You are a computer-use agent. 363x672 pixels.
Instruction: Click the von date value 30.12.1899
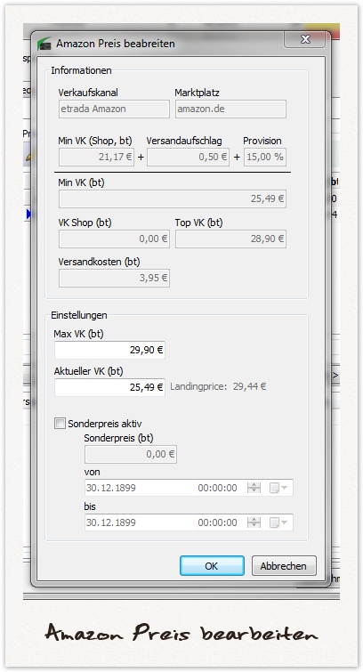tap(111, 488)
